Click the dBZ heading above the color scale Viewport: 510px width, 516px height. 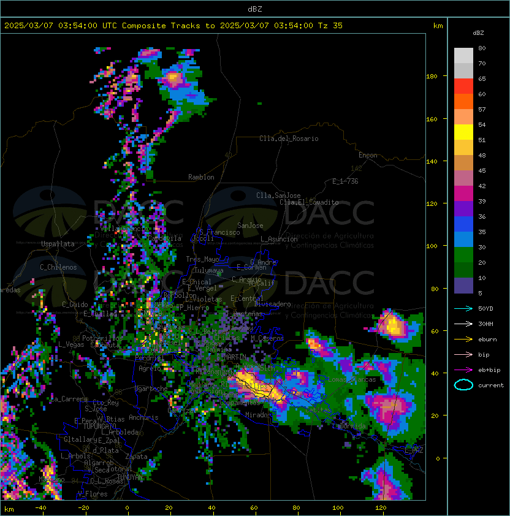[x=478, y=33]
